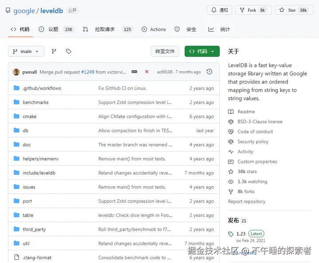Open the 发布 releases heading link
The image size is (319, 263).
coord(233,220)
